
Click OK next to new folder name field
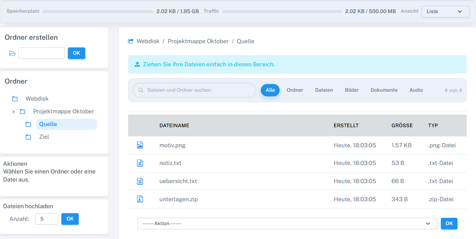76,53
